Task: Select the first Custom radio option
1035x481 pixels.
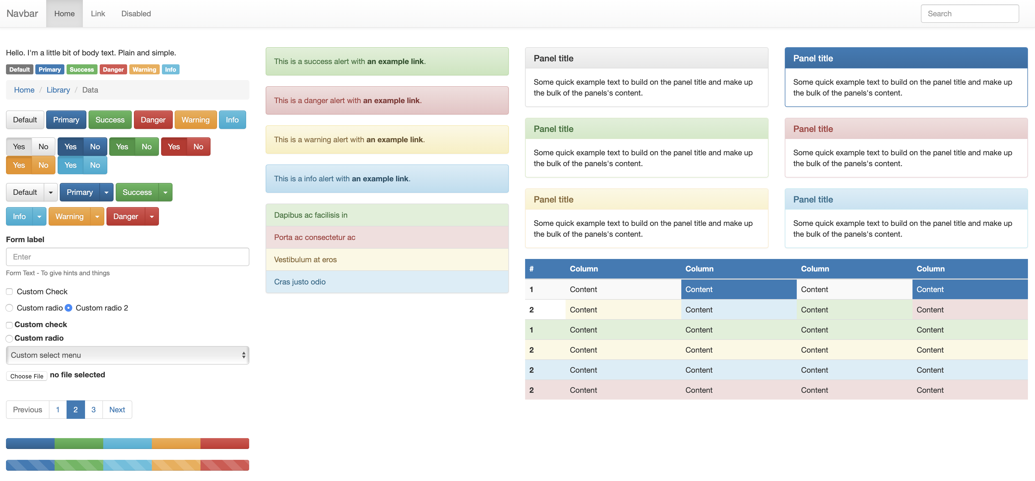Action: click(9, 308)
